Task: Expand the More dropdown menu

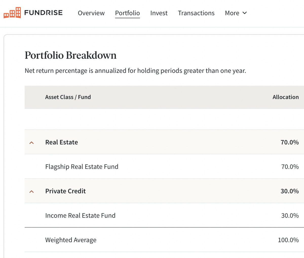Action: (x=236, y=13)
